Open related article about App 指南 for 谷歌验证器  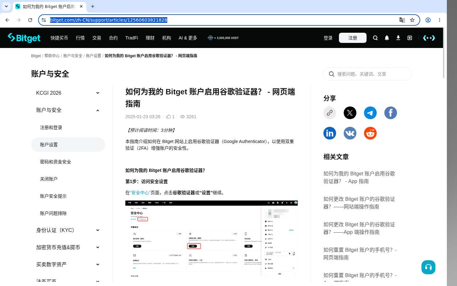(359, 177)
